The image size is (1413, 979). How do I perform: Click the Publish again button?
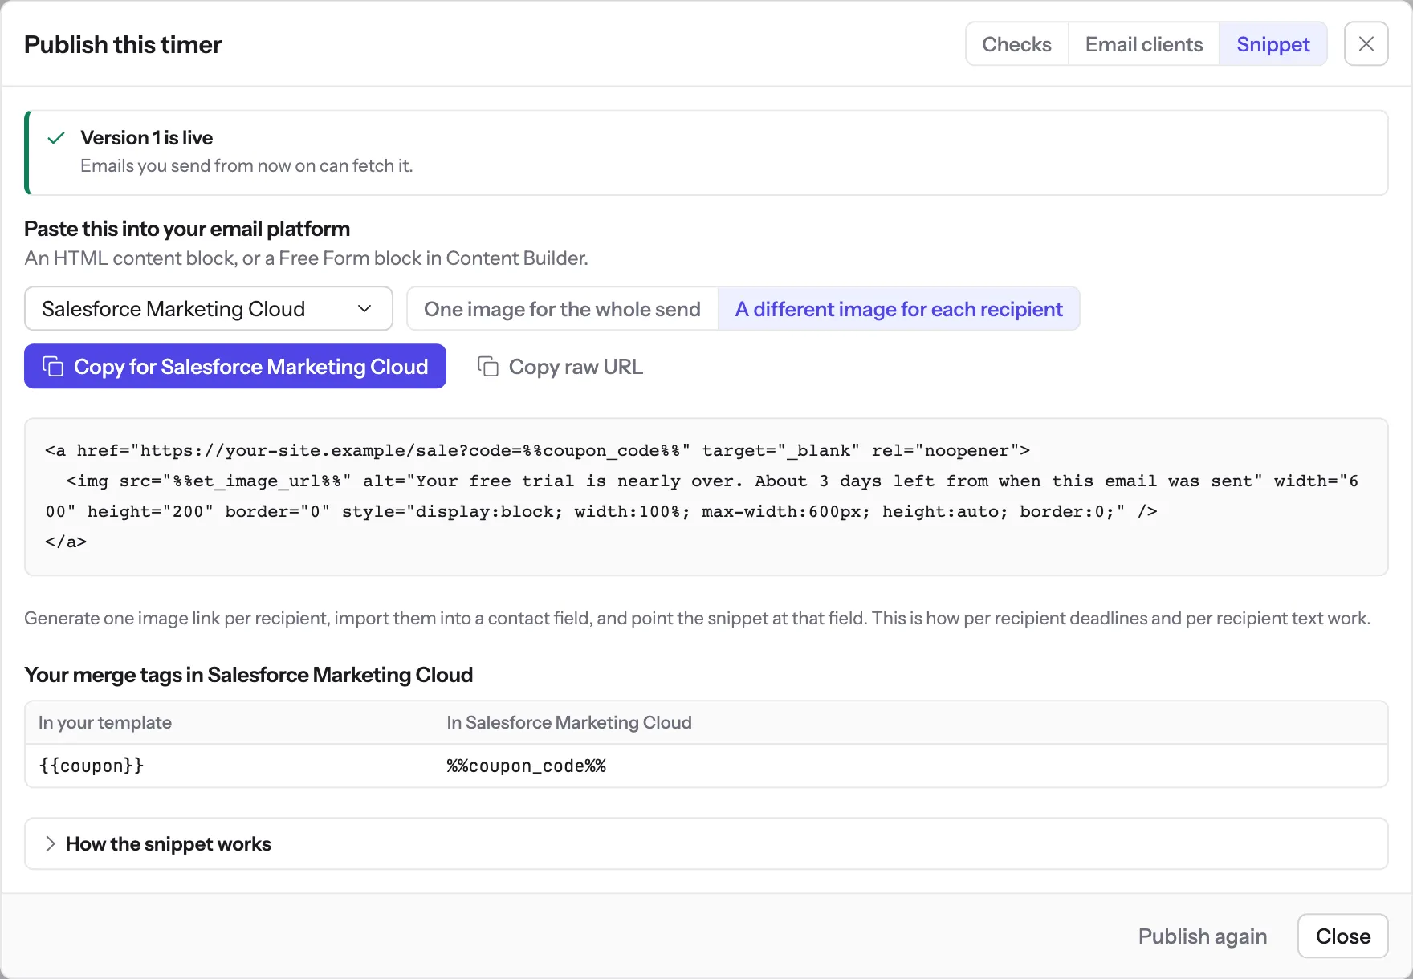tap(1202, 936)
